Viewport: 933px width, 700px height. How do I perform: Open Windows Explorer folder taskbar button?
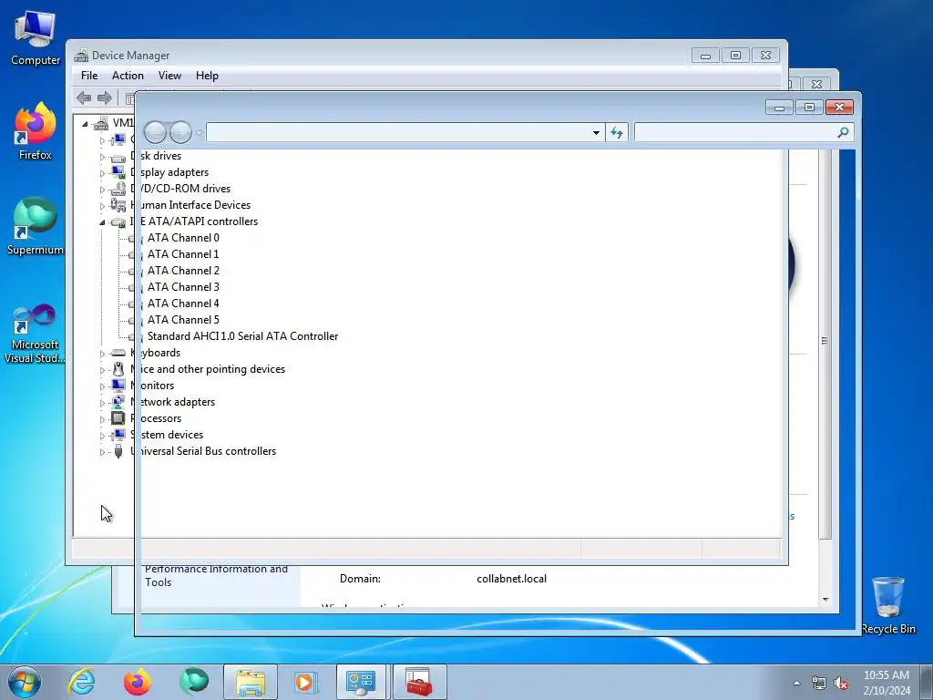coord(251,682)
